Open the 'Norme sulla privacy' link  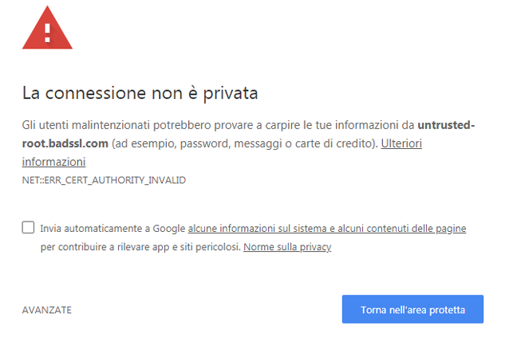(x=287, y=247)
